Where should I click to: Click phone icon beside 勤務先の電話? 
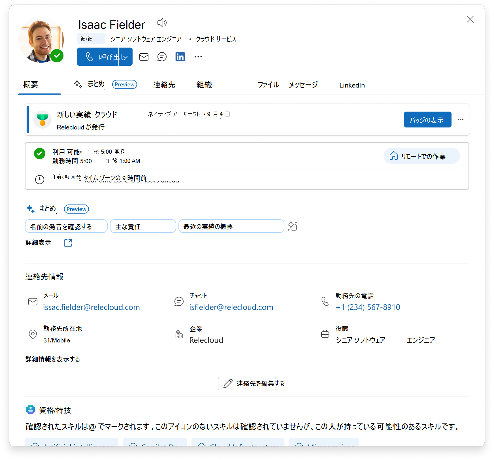(x=325, y=301)
